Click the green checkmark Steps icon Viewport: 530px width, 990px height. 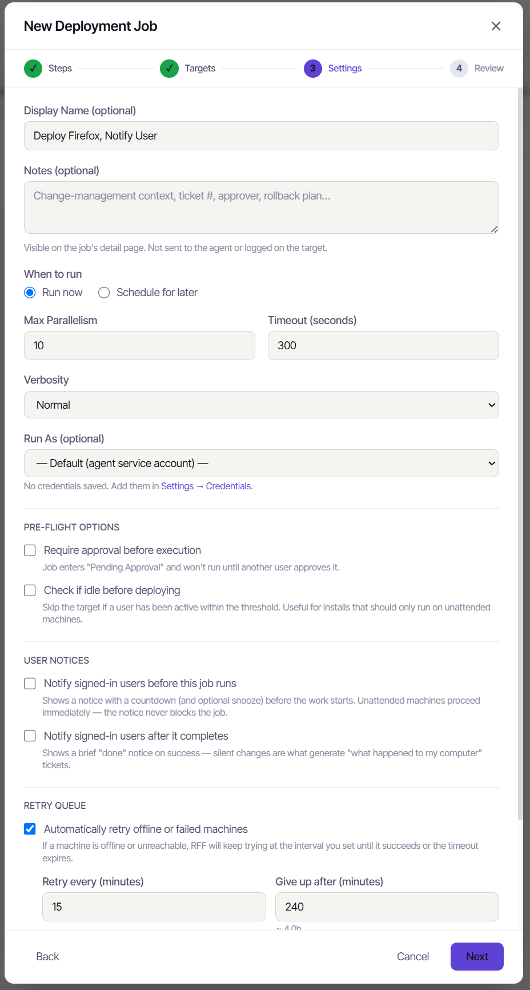coord(33,69)
